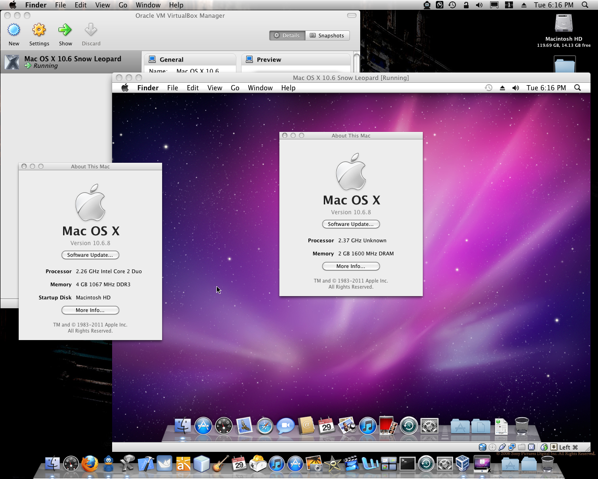Open iTunes in the guest VM dock
The width and height of the screenshot is (598, 479).
pos(368,426)
